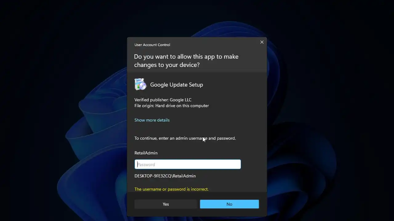Open the Show more details link

152,120
